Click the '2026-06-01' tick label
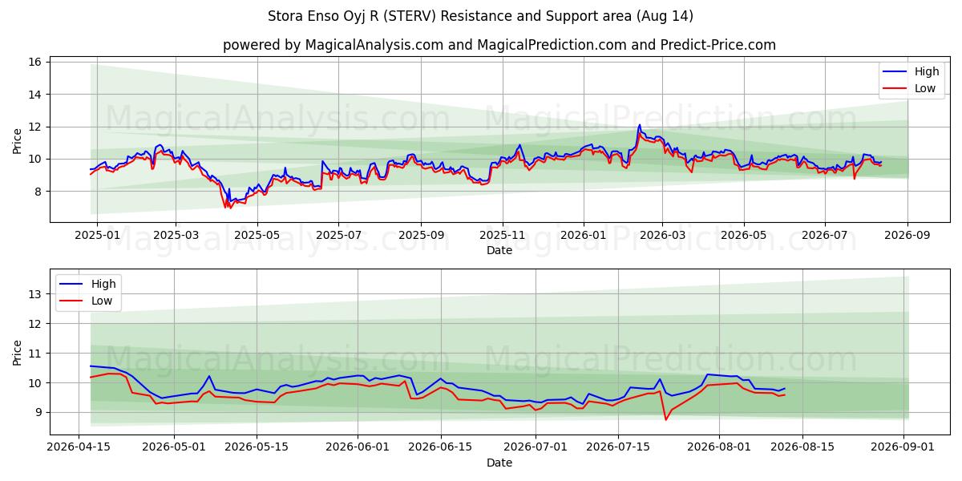The image size is (962, 481). pyautogui.click(x=358, y=448)
